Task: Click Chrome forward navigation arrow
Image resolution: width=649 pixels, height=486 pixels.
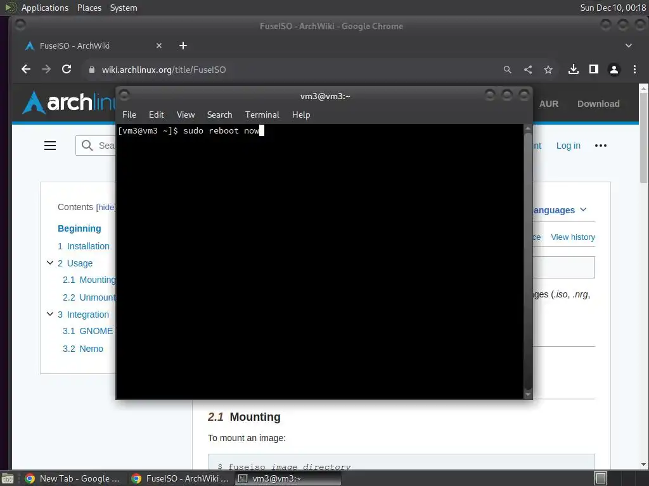Action: (x=46, y=70)
